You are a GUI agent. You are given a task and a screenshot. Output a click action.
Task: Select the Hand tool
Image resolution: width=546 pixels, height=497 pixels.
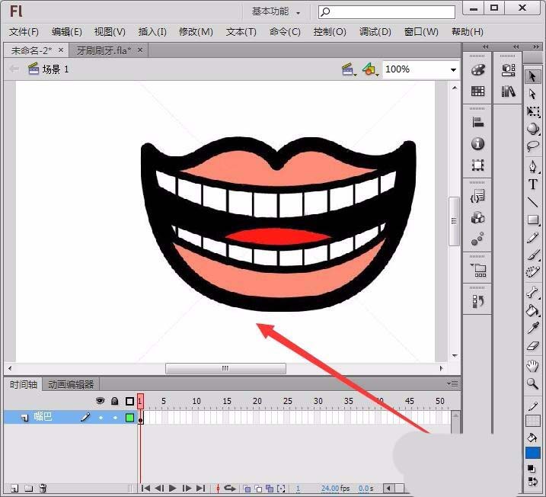[532, 366]
